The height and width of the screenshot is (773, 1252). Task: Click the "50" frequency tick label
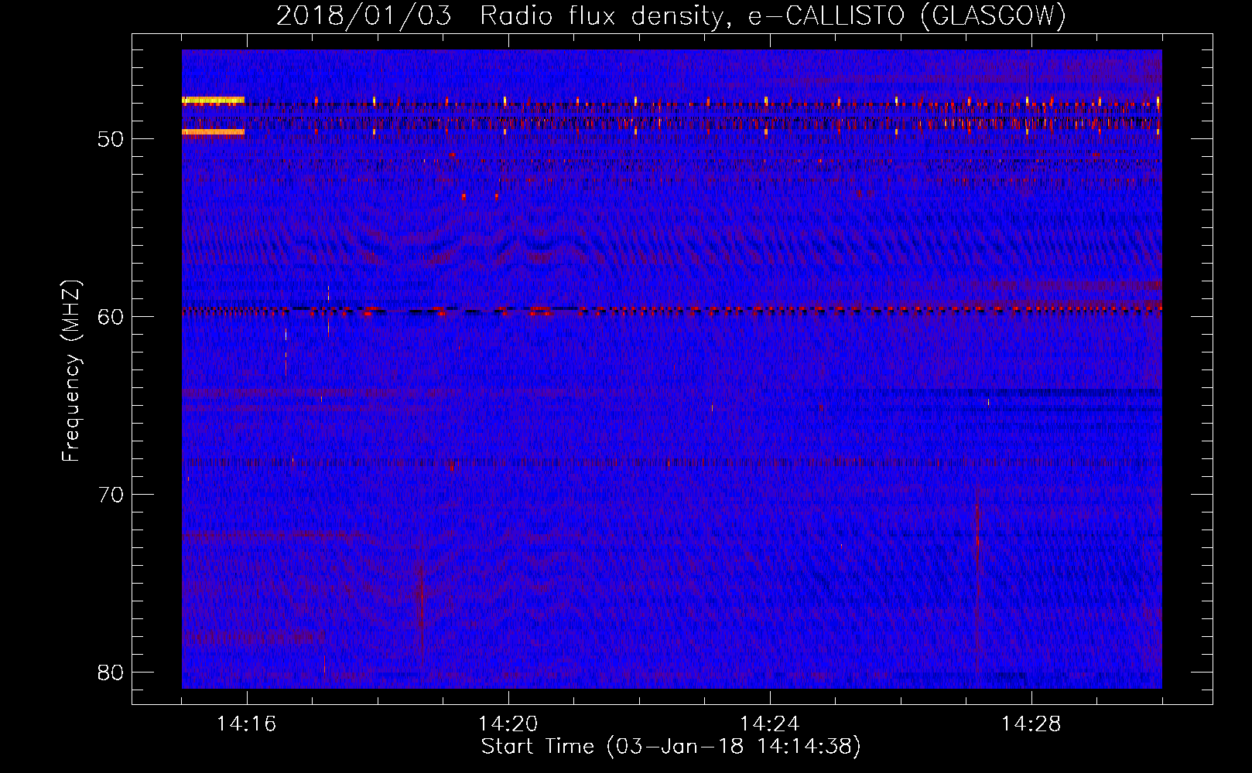tap(111, 139)
